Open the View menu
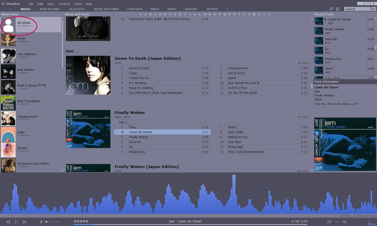Image resolution: width=377 pixels, height=226 pixels. (x=51, y=4)
